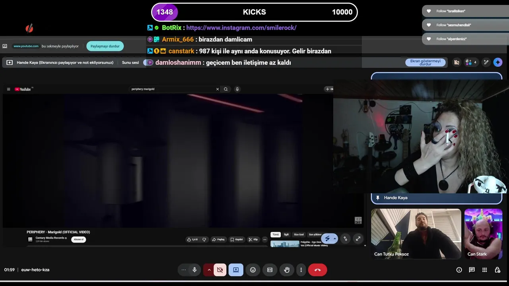Leave call with the red hang-up button
The width and height of the screenshot is (509, 286).
click(x=317, y=270)
